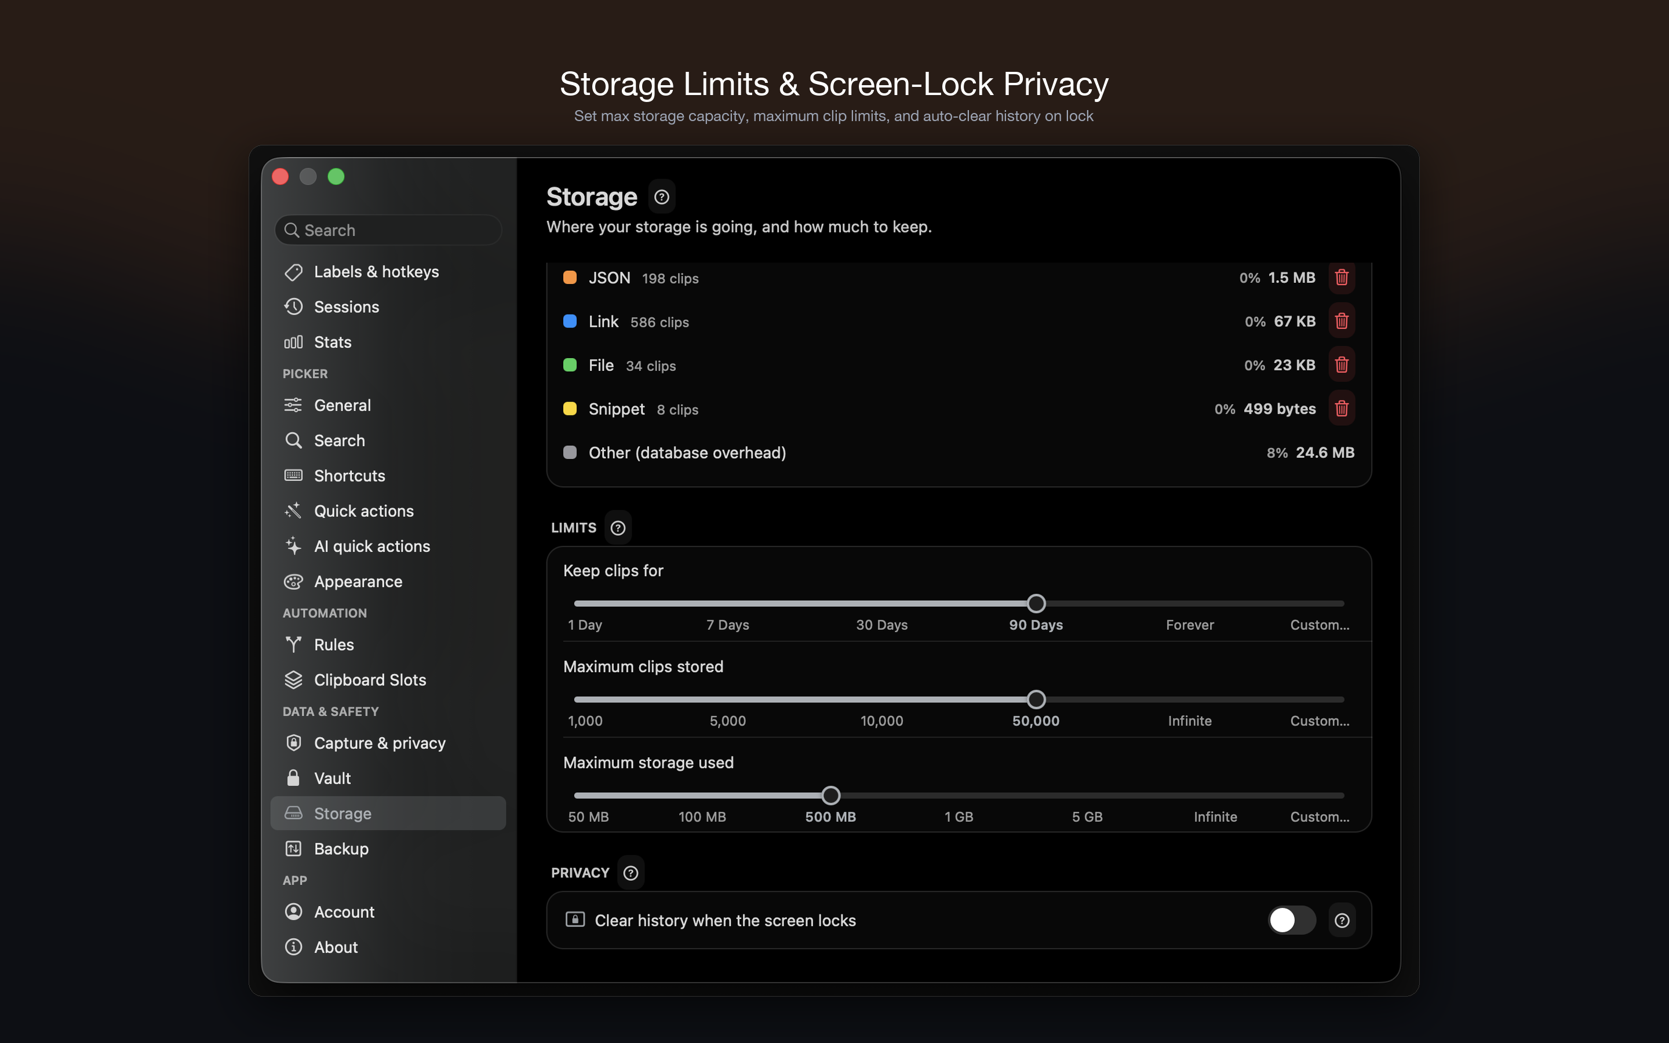Click Maximum clips stored slider handle

pyautogui.click(x=1036, y=699)
